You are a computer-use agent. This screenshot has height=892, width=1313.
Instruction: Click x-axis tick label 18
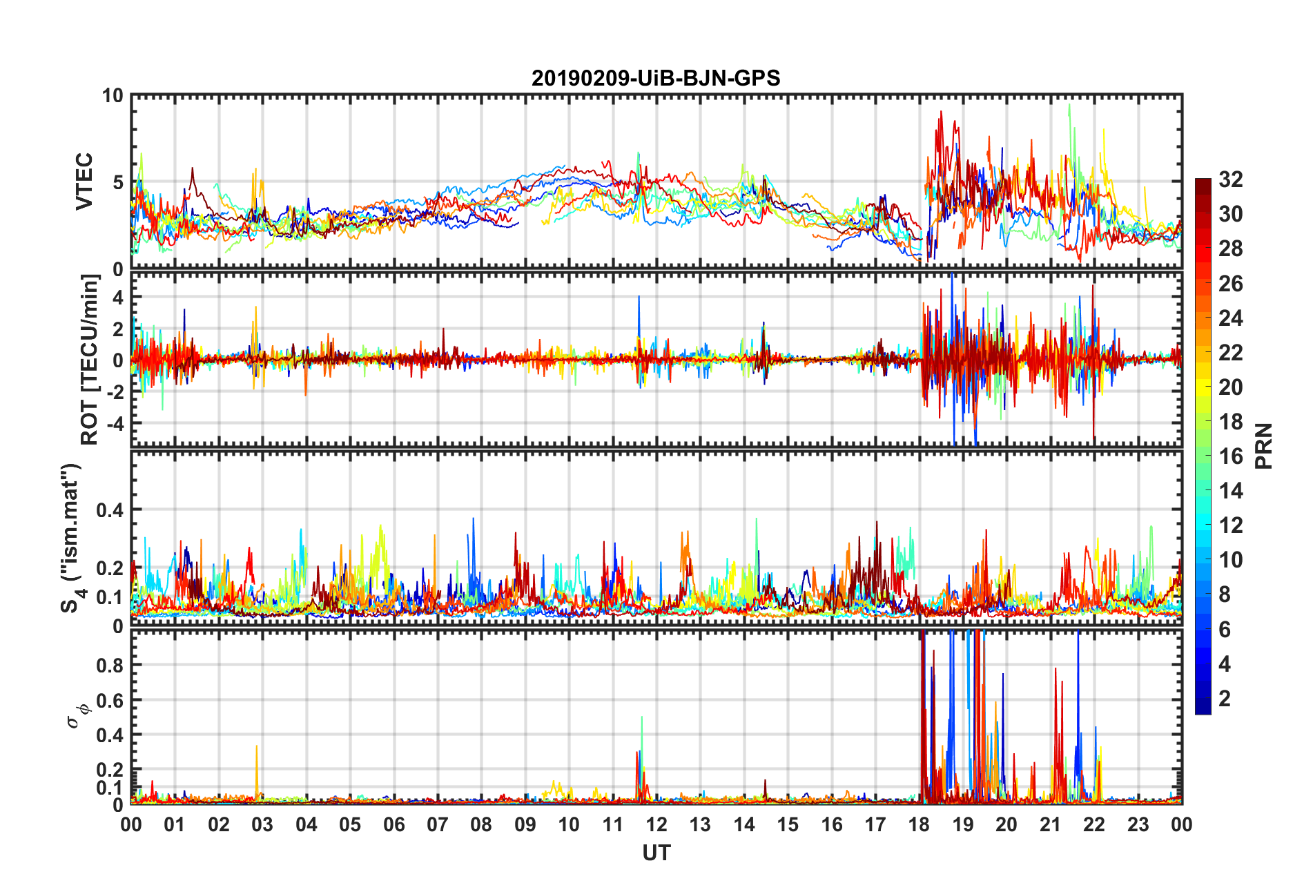(919, 824)
